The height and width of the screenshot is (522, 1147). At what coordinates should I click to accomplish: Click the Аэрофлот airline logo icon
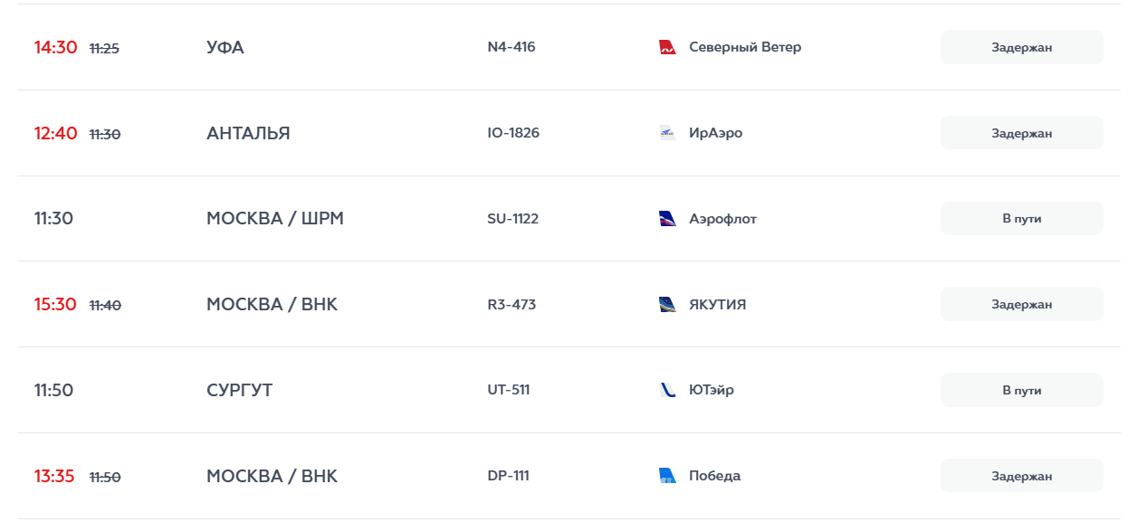[667, 218]
